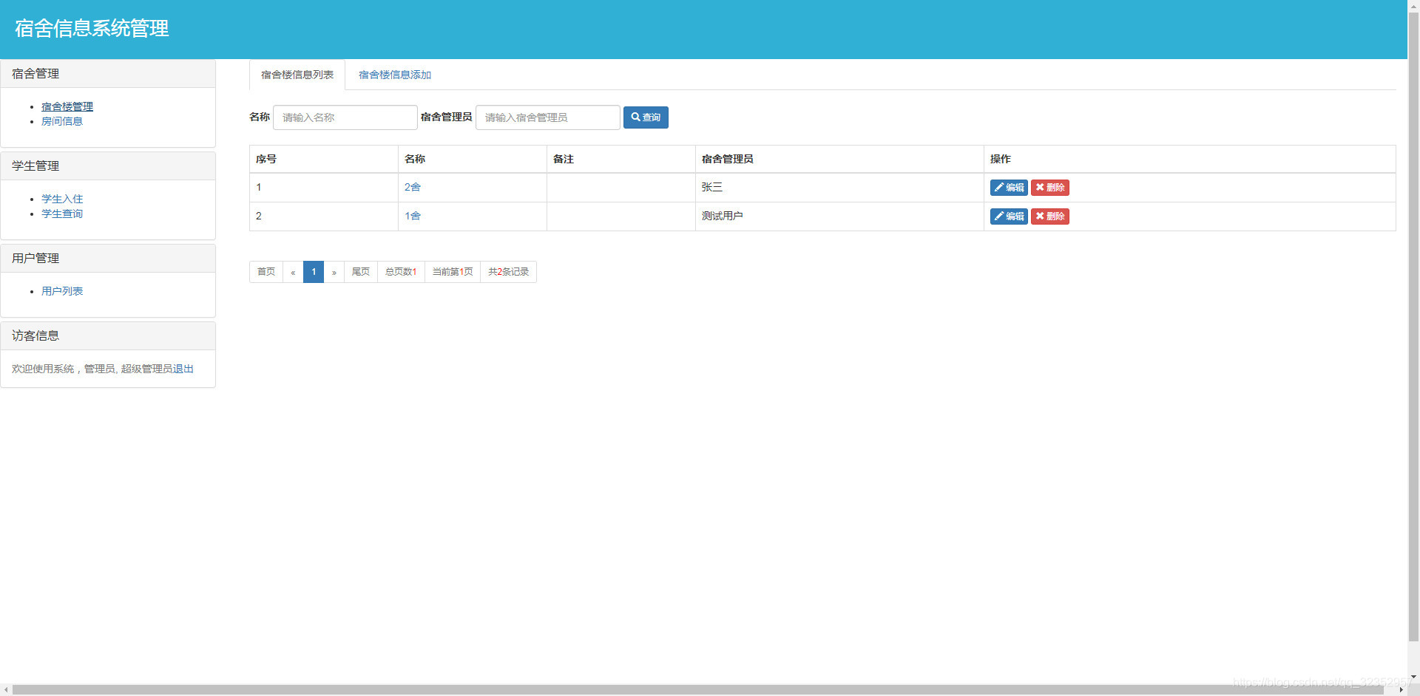Open 宿舍楼信息添加 tab

(x=395, y=75)
